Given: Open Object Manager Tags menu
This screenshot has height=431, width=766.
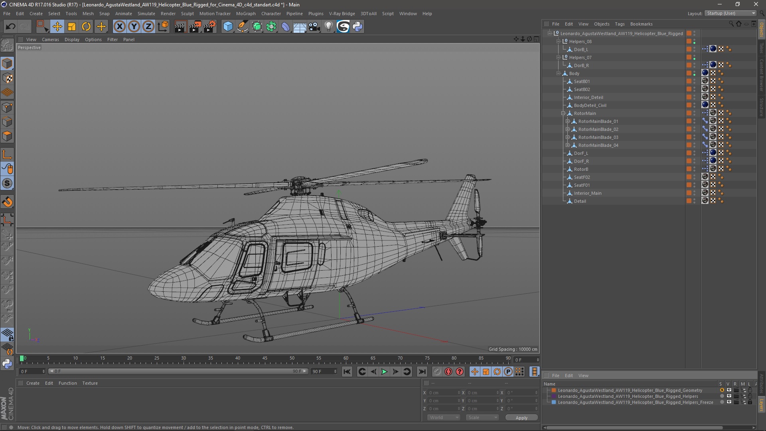Looking at the screenshot, I should 620,24.
